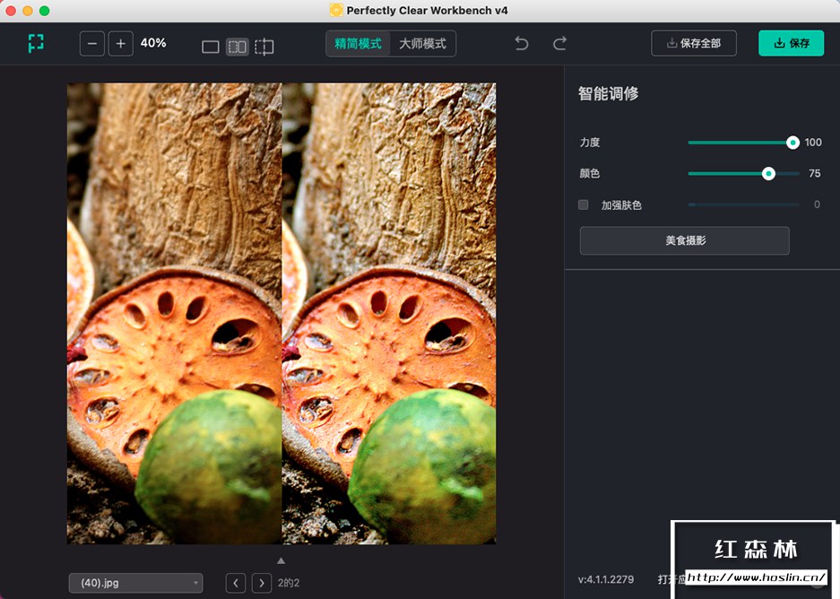Viewport: 840px width, 599px height.
Task: Undo the last adjustment
Action: point(521,43)
